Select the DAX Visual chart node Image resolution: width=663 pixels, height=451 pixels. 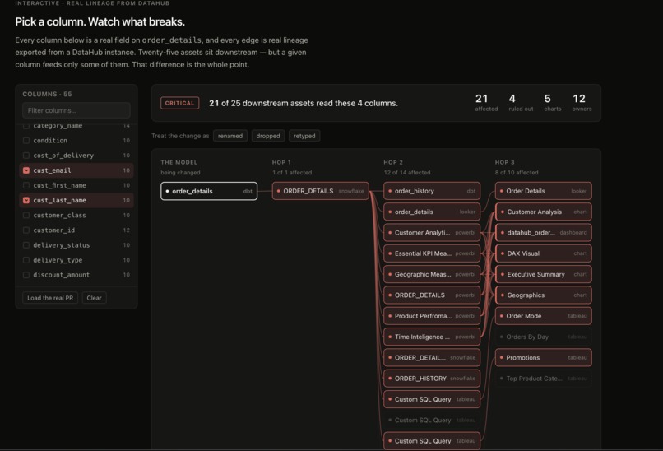coord(544,253)
